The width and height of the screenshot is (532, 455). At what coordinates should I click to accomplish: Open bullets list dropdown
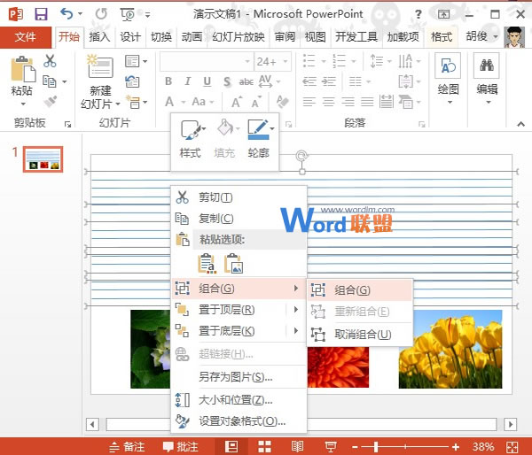324,62
